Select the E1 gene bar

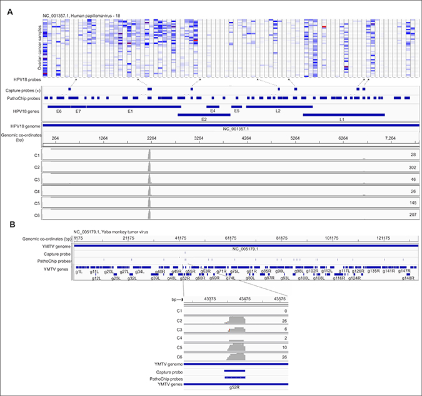[130, 107]
